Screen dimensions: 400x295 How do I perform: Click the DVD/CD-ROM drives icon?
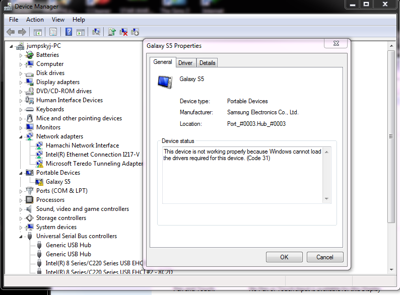[30, 91]
